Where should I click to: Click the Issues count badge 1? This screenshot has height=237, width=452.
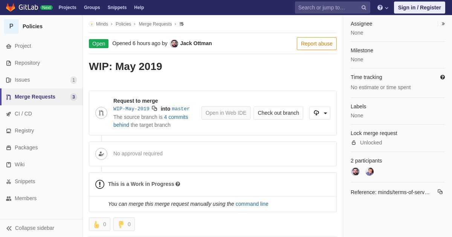click(73, 80)
